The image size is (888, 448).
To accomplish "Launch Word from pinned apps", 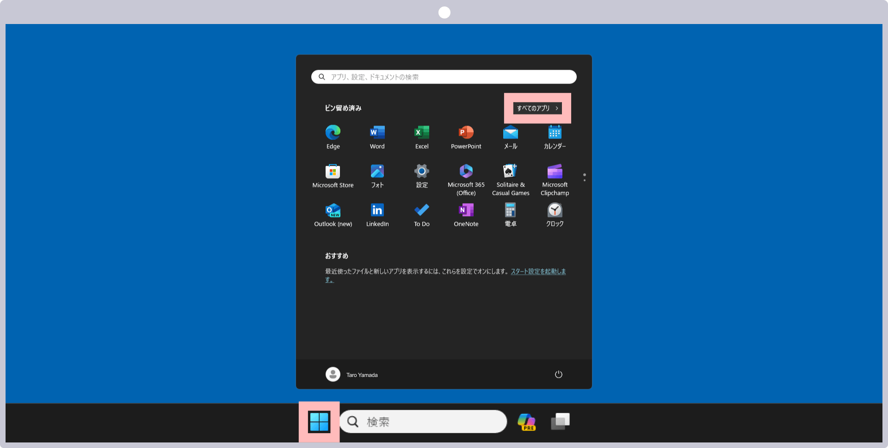I will (x=377, y=137).
